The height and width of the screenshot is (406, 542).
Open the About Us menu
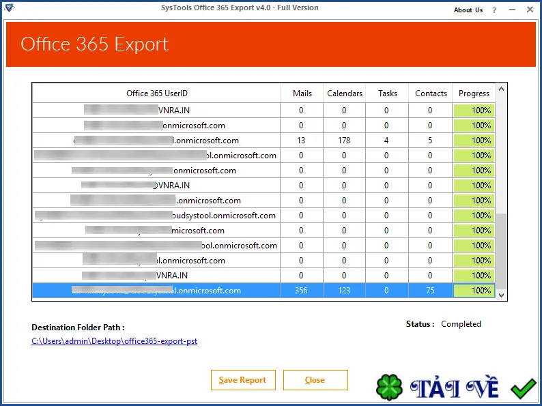(468, 10)
